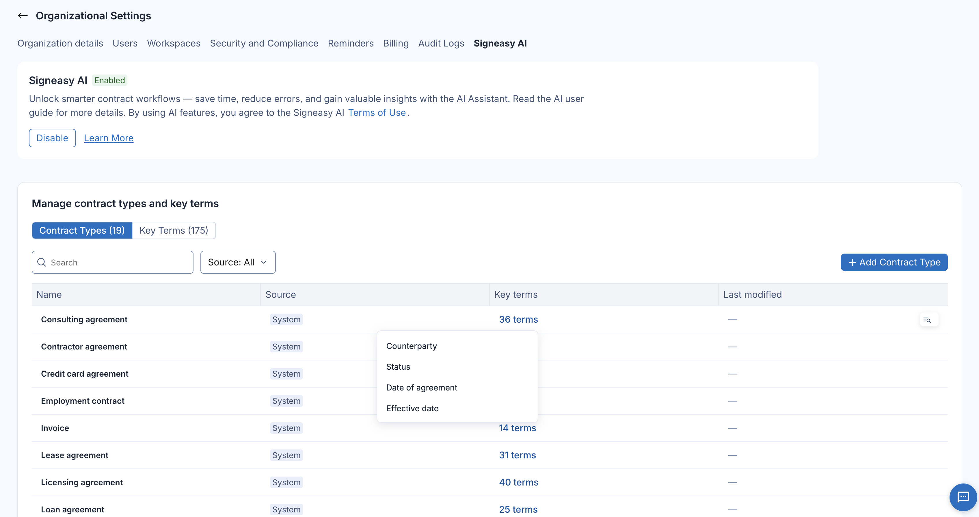Open the Users tab
Image resolution: width=979 pixels, height=517 pixels.
125,43
